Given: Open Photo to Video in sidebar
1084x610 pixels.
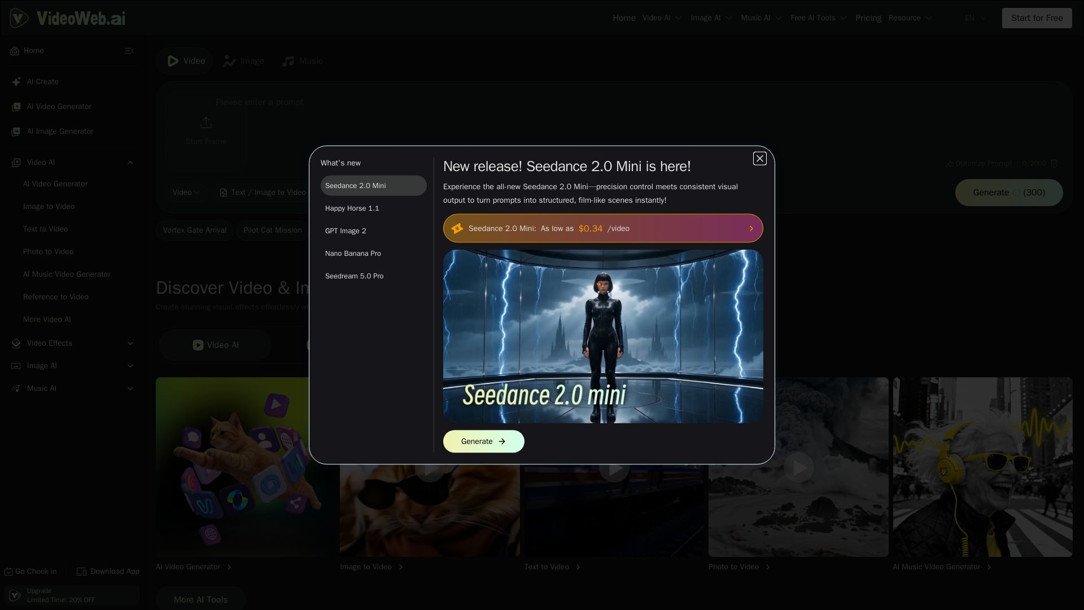Looking at the screenshot, I should 48,252.
